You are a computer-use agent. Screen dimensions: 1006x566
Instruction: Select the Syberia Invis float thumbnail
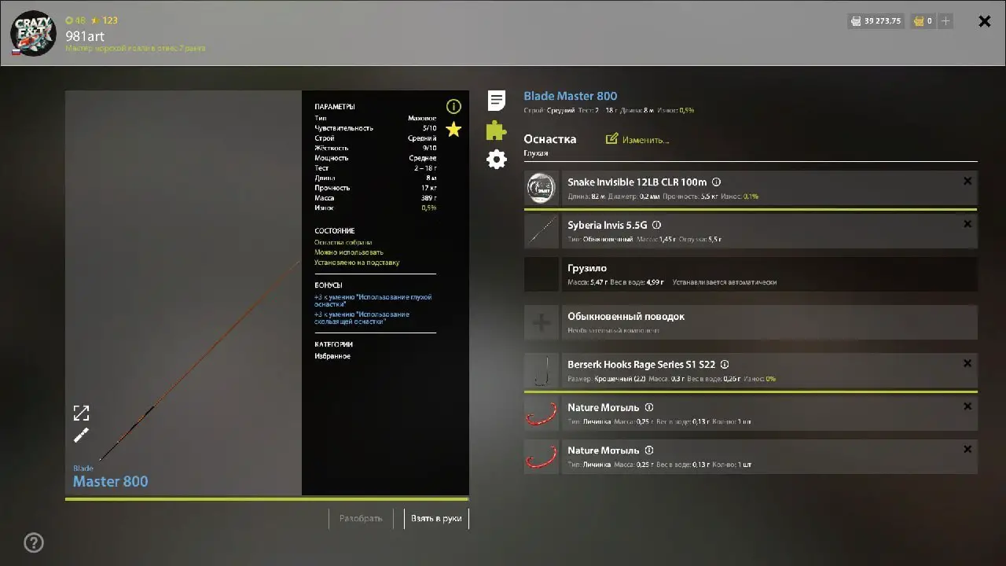pos(542,231)
